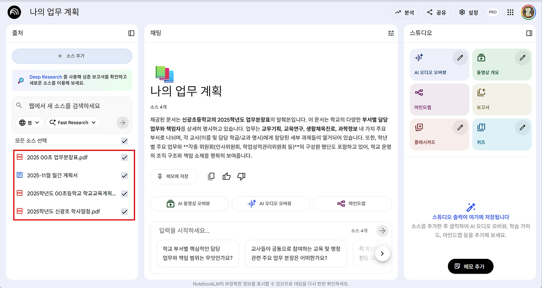Show next suggested questions chevron
Image resolution: width=542 pixels, height=288 pixels.
coord(382,253)
